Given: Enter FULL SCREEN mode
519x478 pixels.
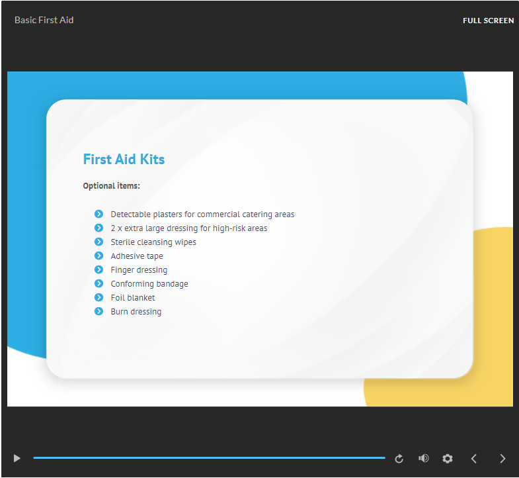Looking at the screenshot, I should click(488, 21).
